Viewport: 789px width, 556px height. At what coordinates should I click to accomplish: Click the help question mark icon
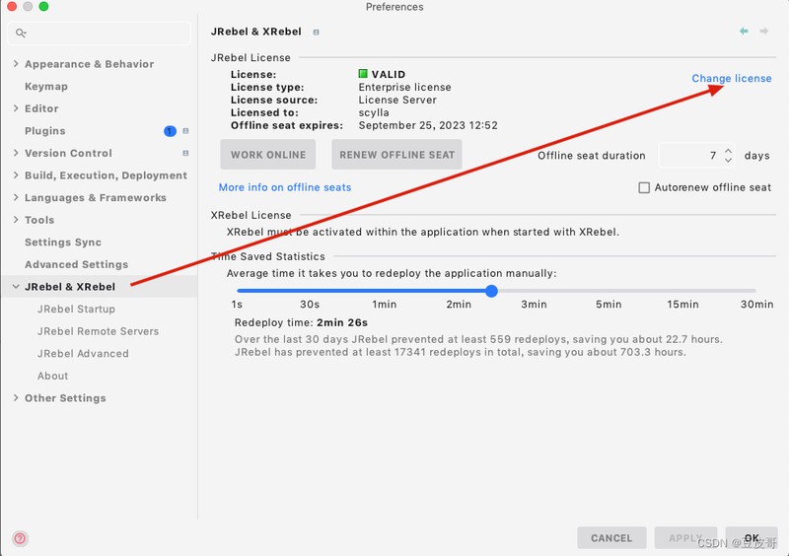tap(20, 538)
